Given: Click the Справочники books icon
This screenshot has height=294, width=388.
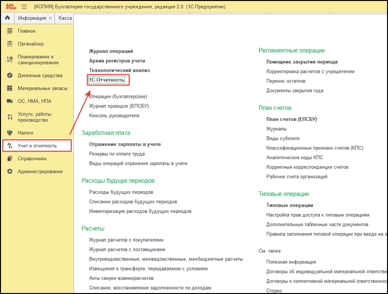Looking at the screenshot, I should point(10,159).
